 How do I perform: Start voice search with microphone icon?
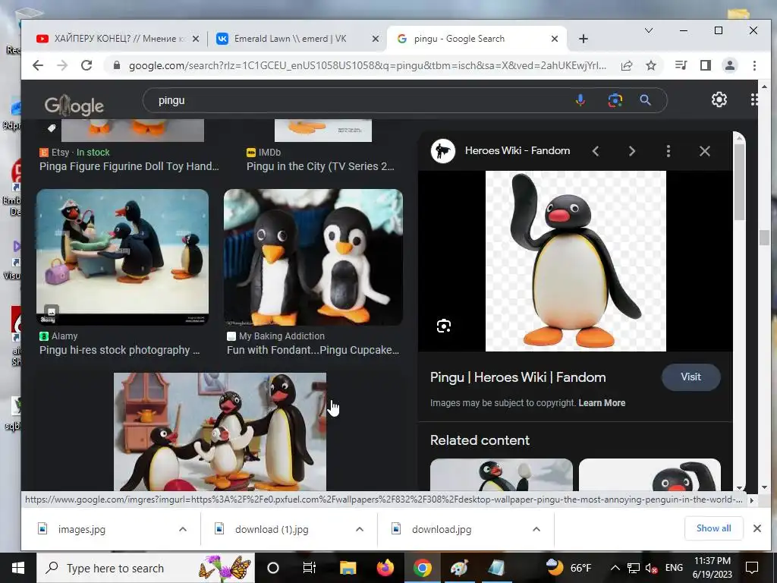(x=580, y=100)
